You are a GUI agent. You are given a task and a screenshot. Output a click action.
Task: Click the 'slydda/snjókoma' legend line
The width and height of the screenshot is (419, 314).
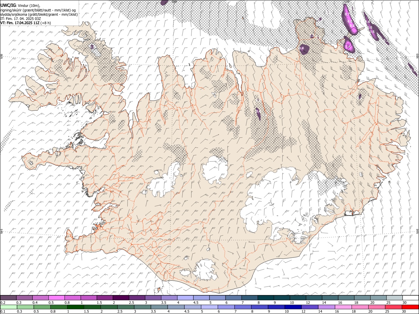click(x=39, y=14)
